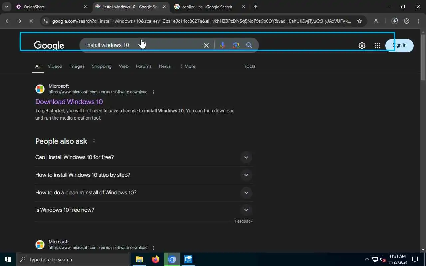Submit search with magnifier icon

point(249,45)
